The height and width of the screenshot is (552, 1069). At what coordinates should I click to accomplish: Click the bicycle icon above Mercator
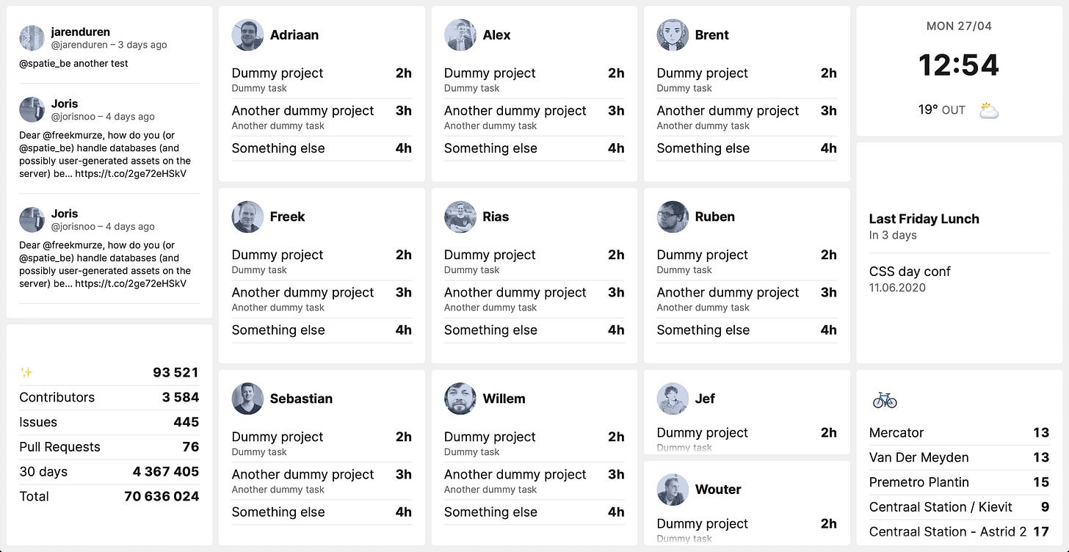pyautogui.click(x=885, y=400)
